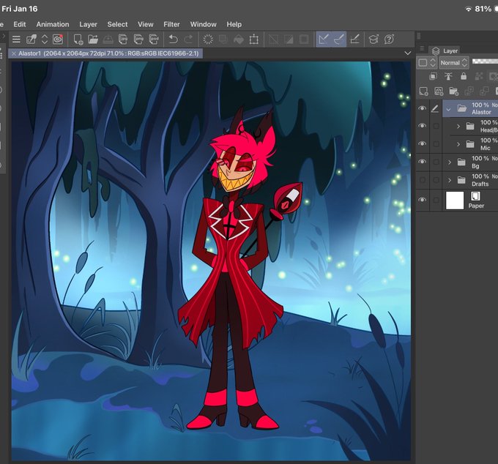Hide the Paper layer with eye icon
This screenshot has width=498, height=464.
(x=422, y=200)
